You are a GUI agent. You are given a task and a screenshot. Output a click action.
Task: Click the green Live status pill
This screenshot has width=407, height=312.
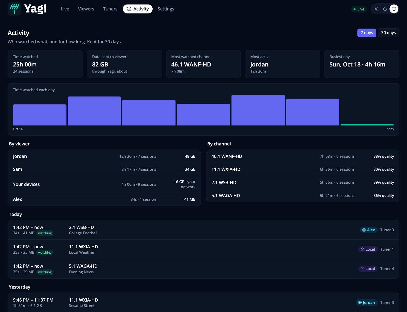359,9
